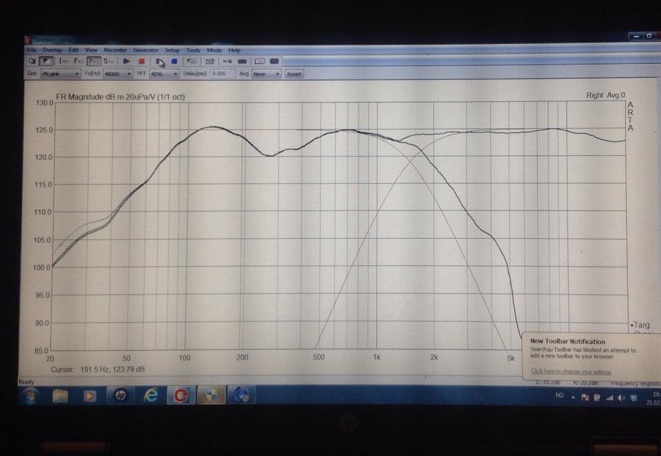The height and width of the screenshot is (456, 661).
Task: Click the Action Center flag tray icon
Action: [x=585, y=398]
